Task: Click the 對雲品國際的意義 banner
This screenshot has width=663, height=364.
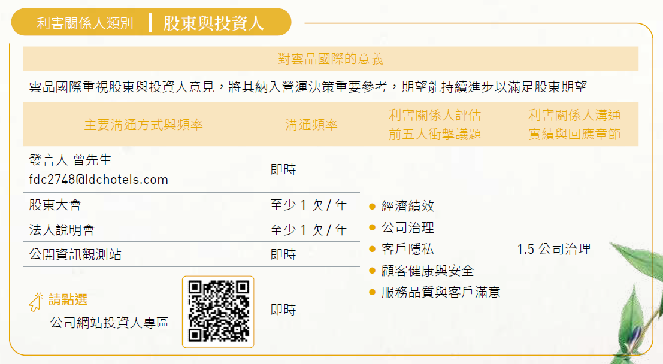Action: tap(331, 59)
